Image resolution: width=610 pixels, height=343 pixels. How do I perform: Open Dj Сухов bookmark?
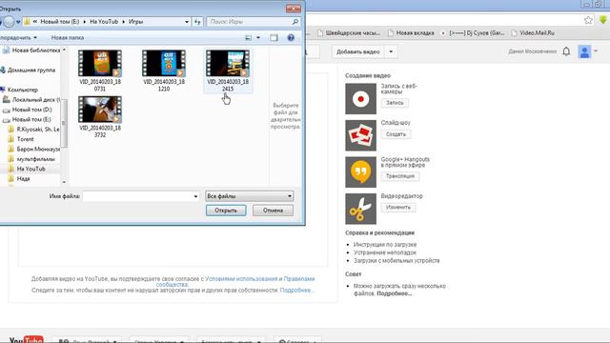pos(473,33)
